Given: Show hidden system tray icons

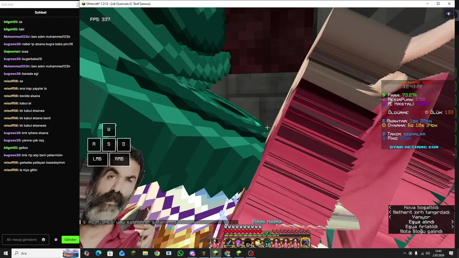Looking at the screenshot, I should 404,253.
